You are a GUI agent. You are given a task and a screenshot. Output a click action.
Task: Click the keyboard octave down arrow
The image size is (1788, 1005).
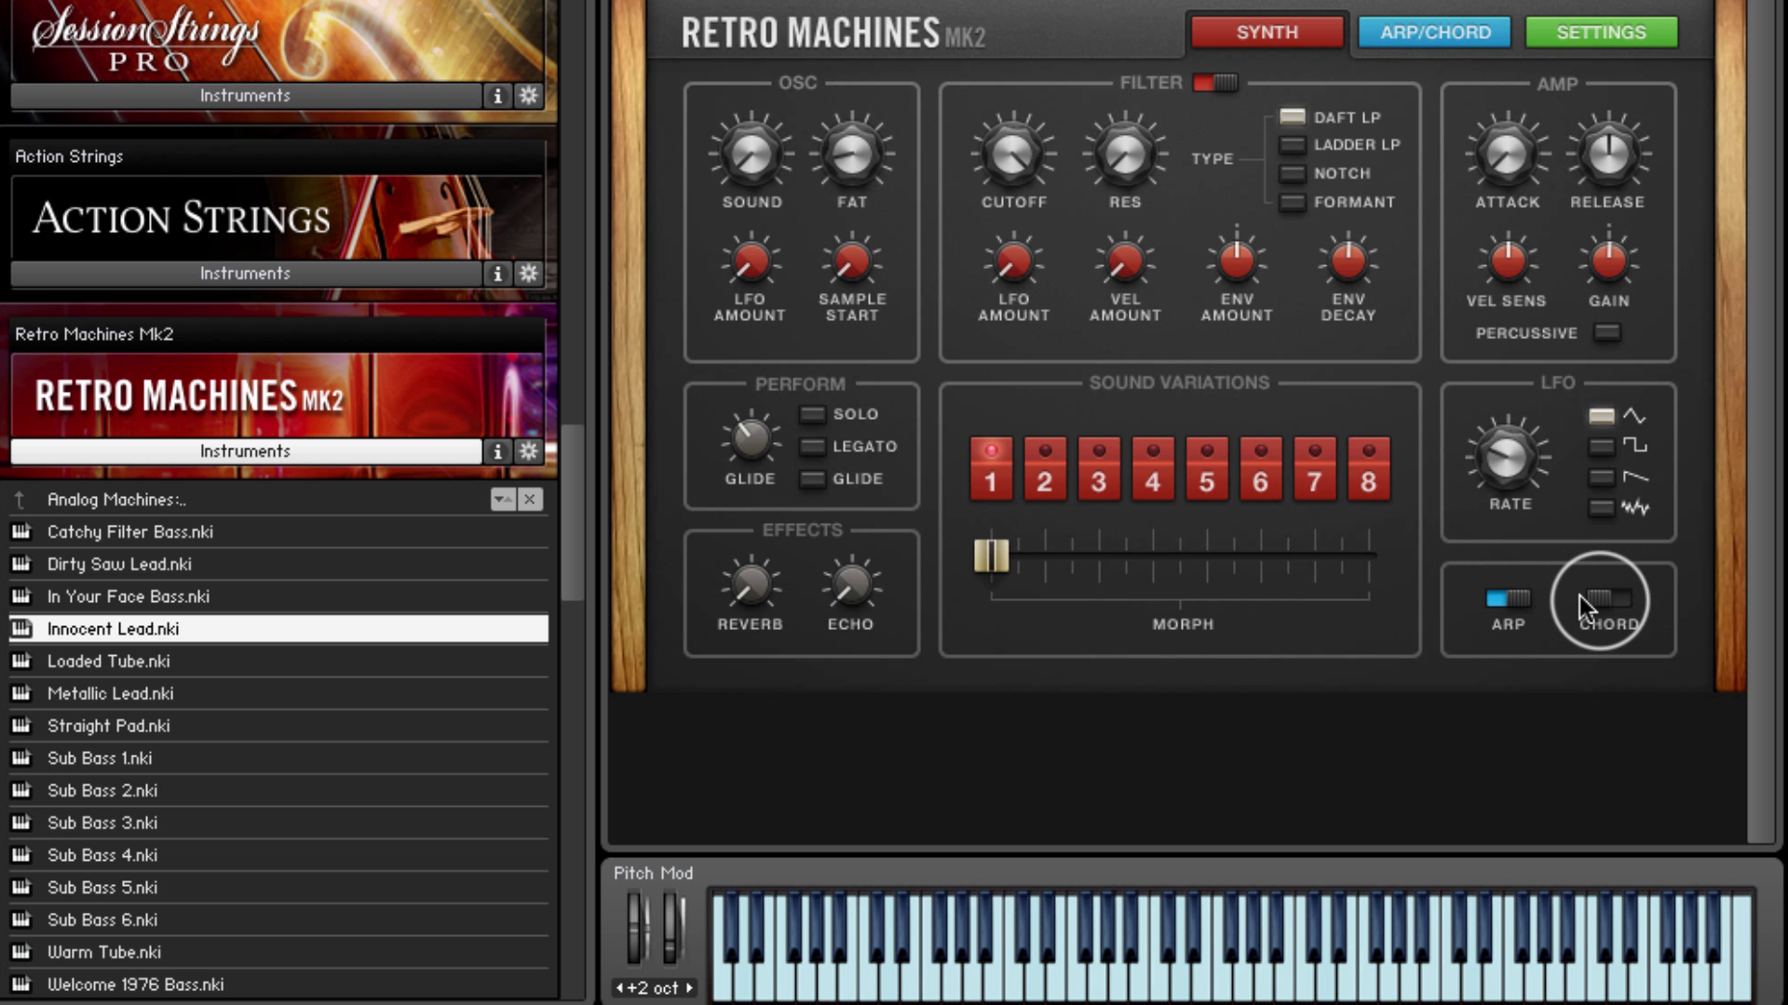[x=619, y=988]
